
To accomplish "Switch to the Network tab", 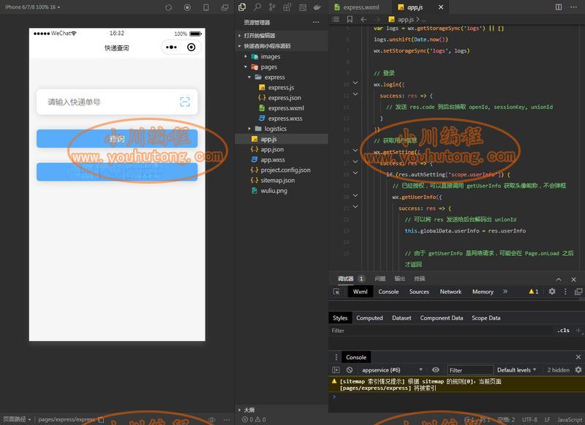I will click(450, 291).
